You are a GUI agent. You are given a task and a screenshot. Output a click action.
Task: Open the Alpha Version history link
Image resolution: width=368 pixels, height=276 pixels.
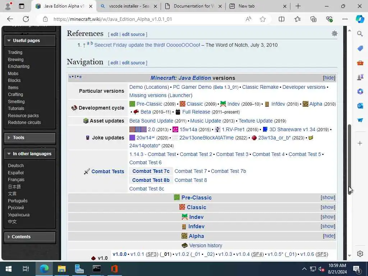[206, 245]
